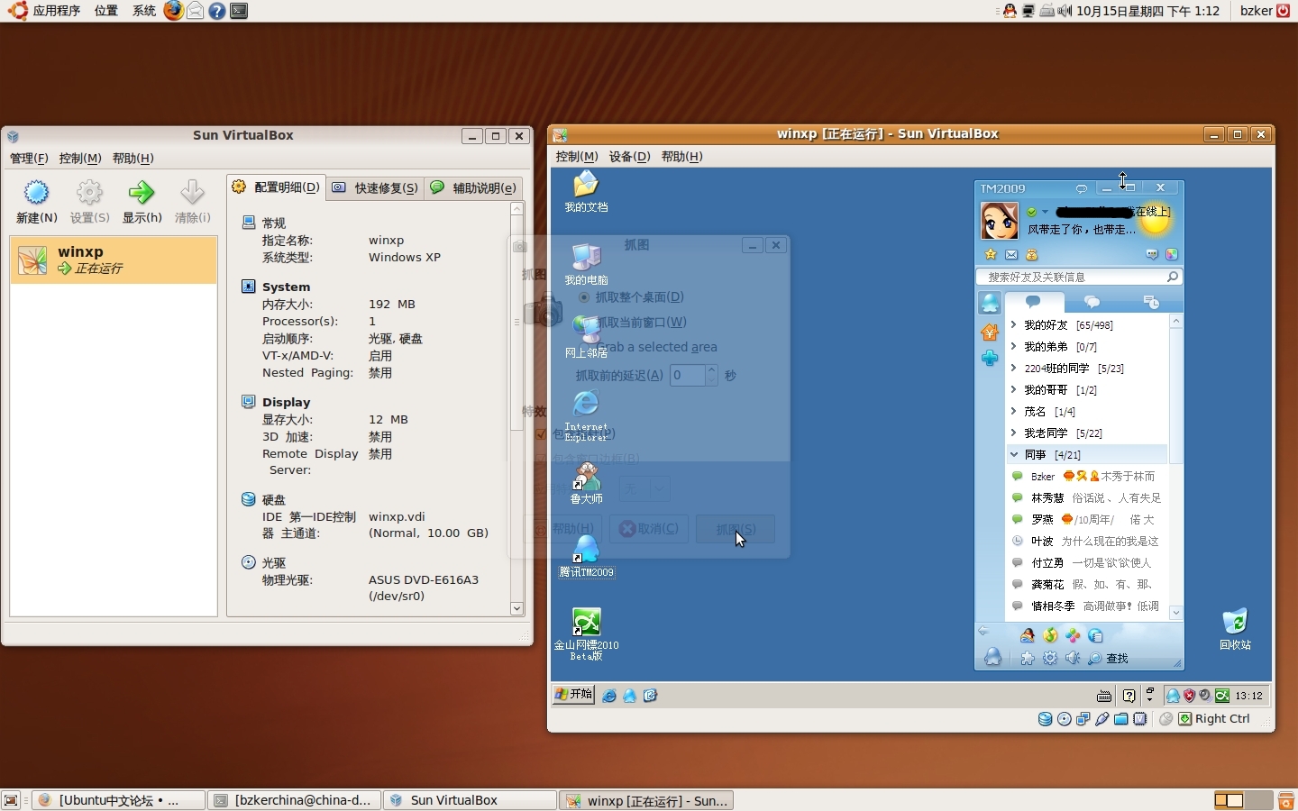Launch Firefox from the top panel
Image resolution: width=1298 pixels, height=811 pixels.
pyautogui.click(x=173, y=11)
